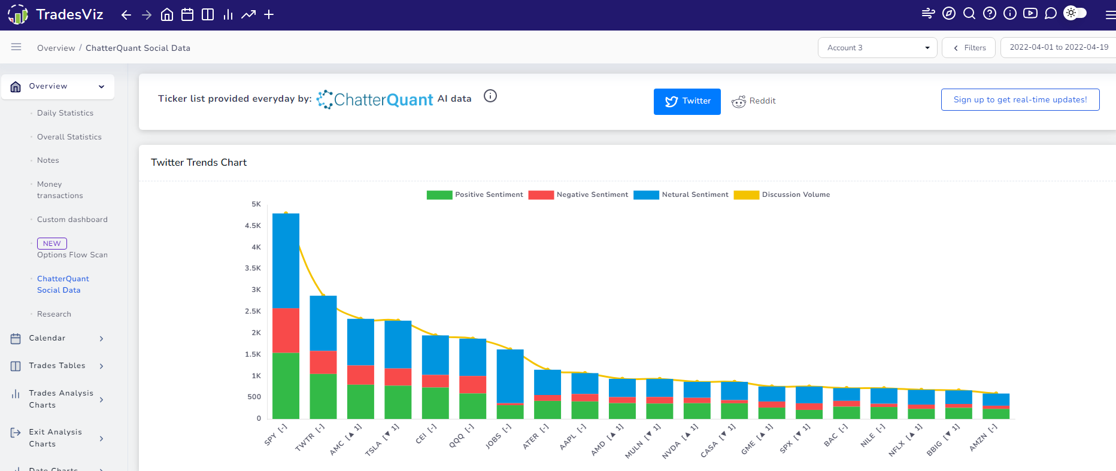Open help with the question mark icon

click(990, 13)
